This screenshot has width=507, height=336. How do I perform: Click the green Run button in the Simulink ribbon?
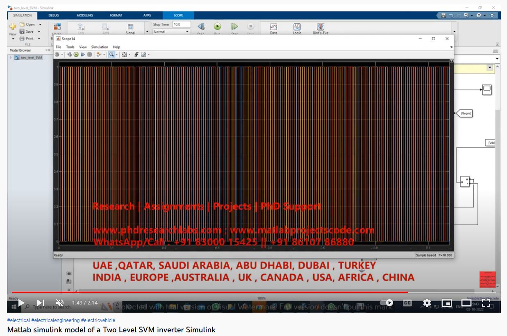pos(217,26)
